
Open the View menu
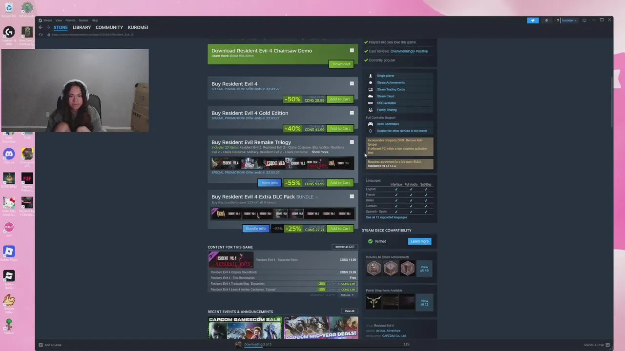click(59, 20)
